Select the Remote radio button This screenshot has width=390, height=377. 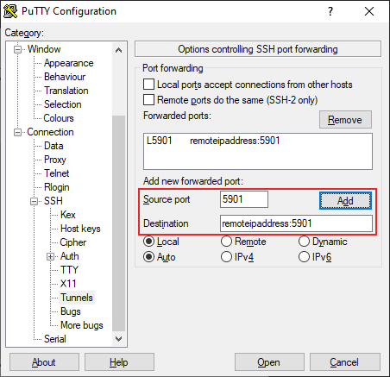[226, 242]
